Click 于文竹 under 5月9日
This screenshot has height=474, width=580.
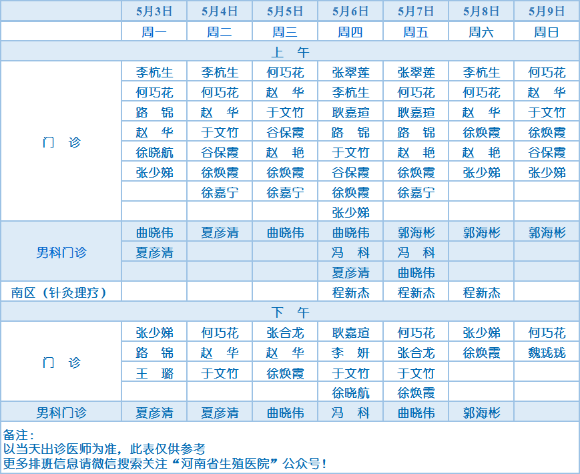[x=547, y=112]
